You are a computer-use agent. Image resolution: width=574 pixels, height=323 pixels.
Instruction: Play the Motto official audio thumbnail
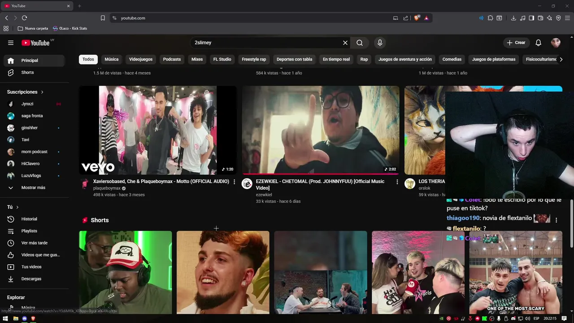158,130
